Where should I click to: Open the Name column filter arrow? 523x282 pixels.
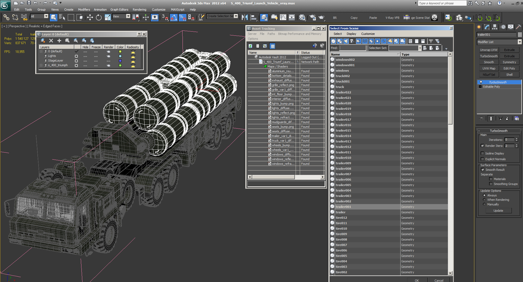[x=398, y=55]
